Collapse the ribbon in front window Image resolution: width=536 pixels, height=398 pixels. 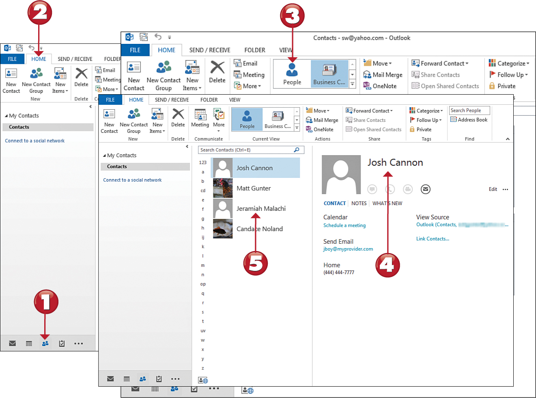pyautogui.click(x=508, y=139)
